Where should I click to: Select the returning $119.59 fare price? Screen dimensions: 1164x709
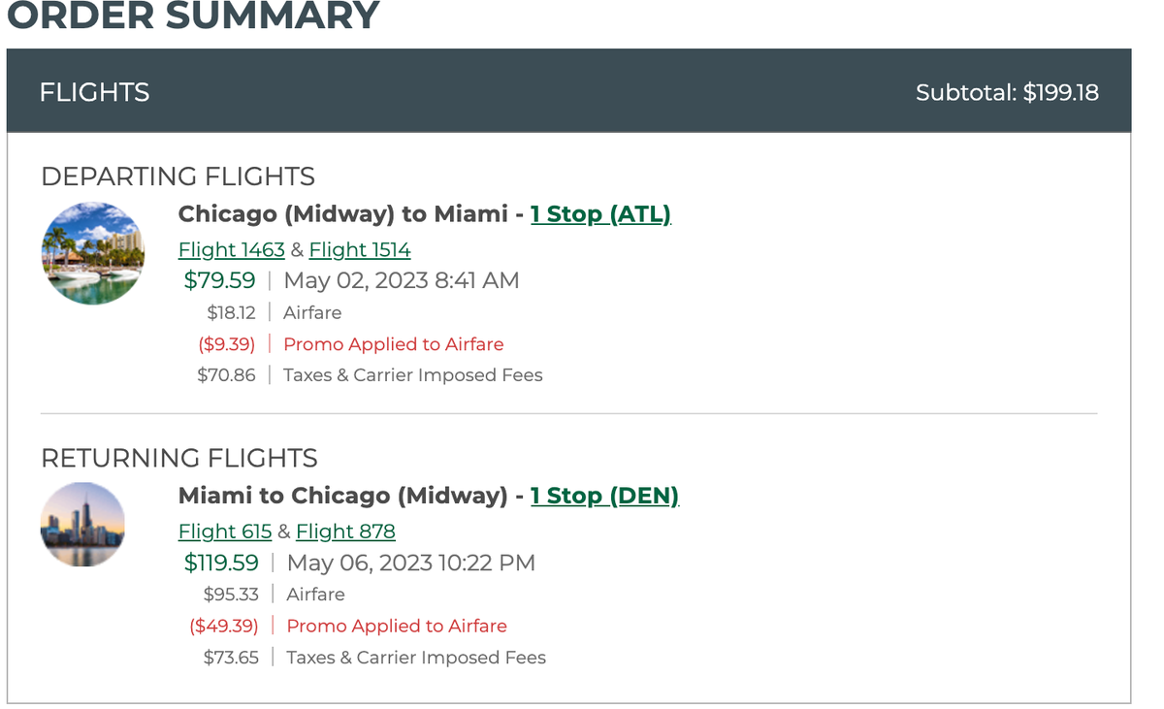pos(220,563)
